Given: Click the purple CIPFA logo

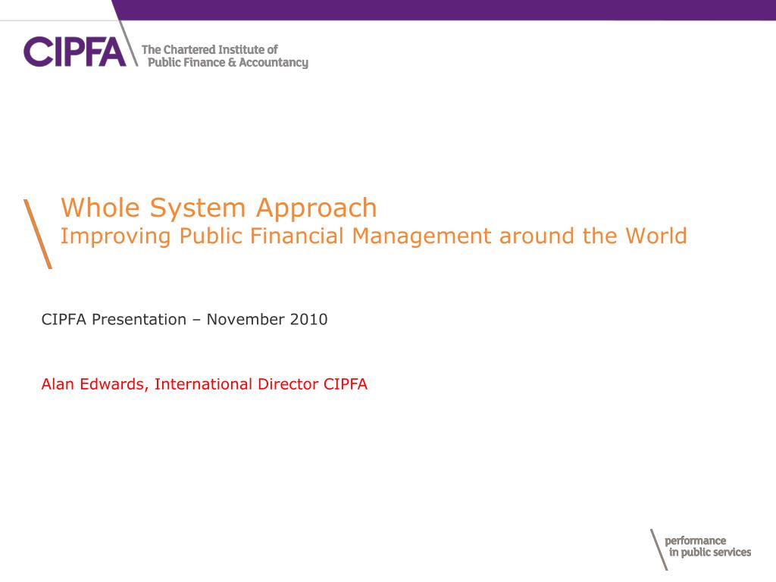Looking at the screenshot, I should 75,52.
